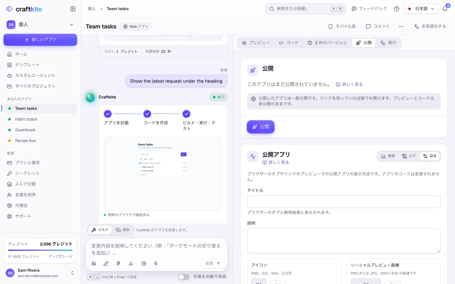The image size is (455, 284).
Task: Focus the 検索または移動 search box
Action: 306,9
